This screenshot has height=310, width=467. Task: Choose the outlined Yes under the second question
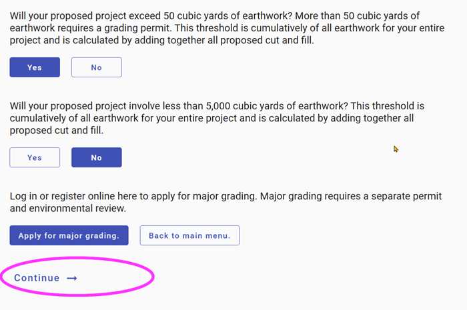click(x=35, y=157)
